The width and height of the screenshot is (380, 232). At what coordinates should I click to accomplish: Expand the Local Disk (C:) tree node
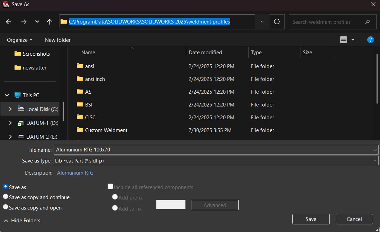(10, 109)
